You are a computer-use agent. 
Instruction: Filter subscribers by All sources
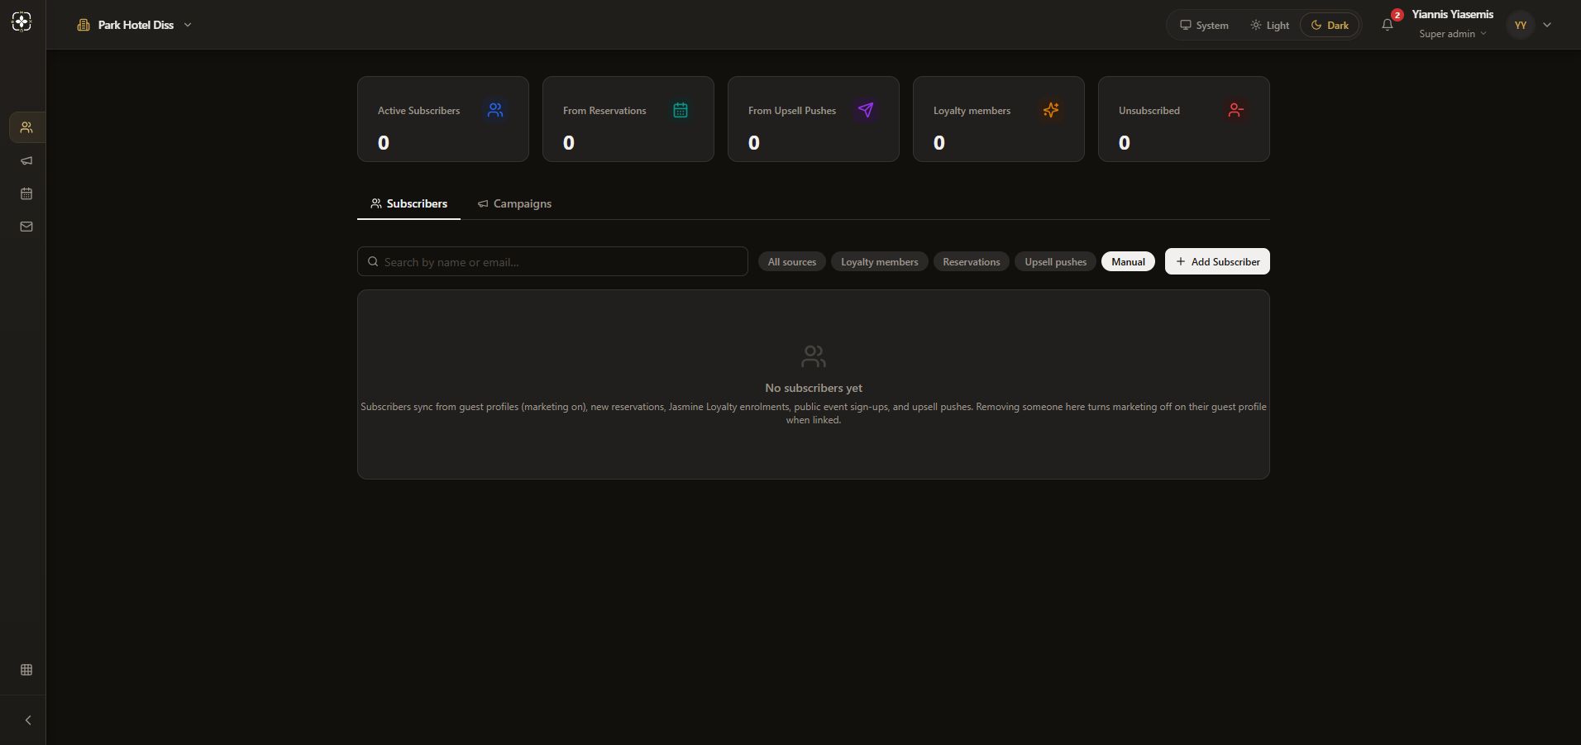tap(792, 261)
